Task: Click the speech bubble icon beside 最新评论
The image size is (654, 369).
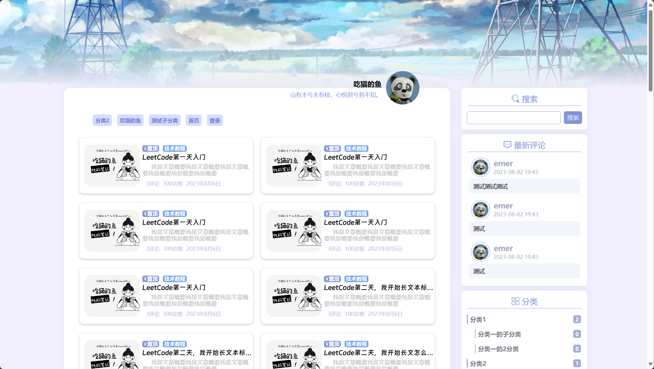Action: 507,145
